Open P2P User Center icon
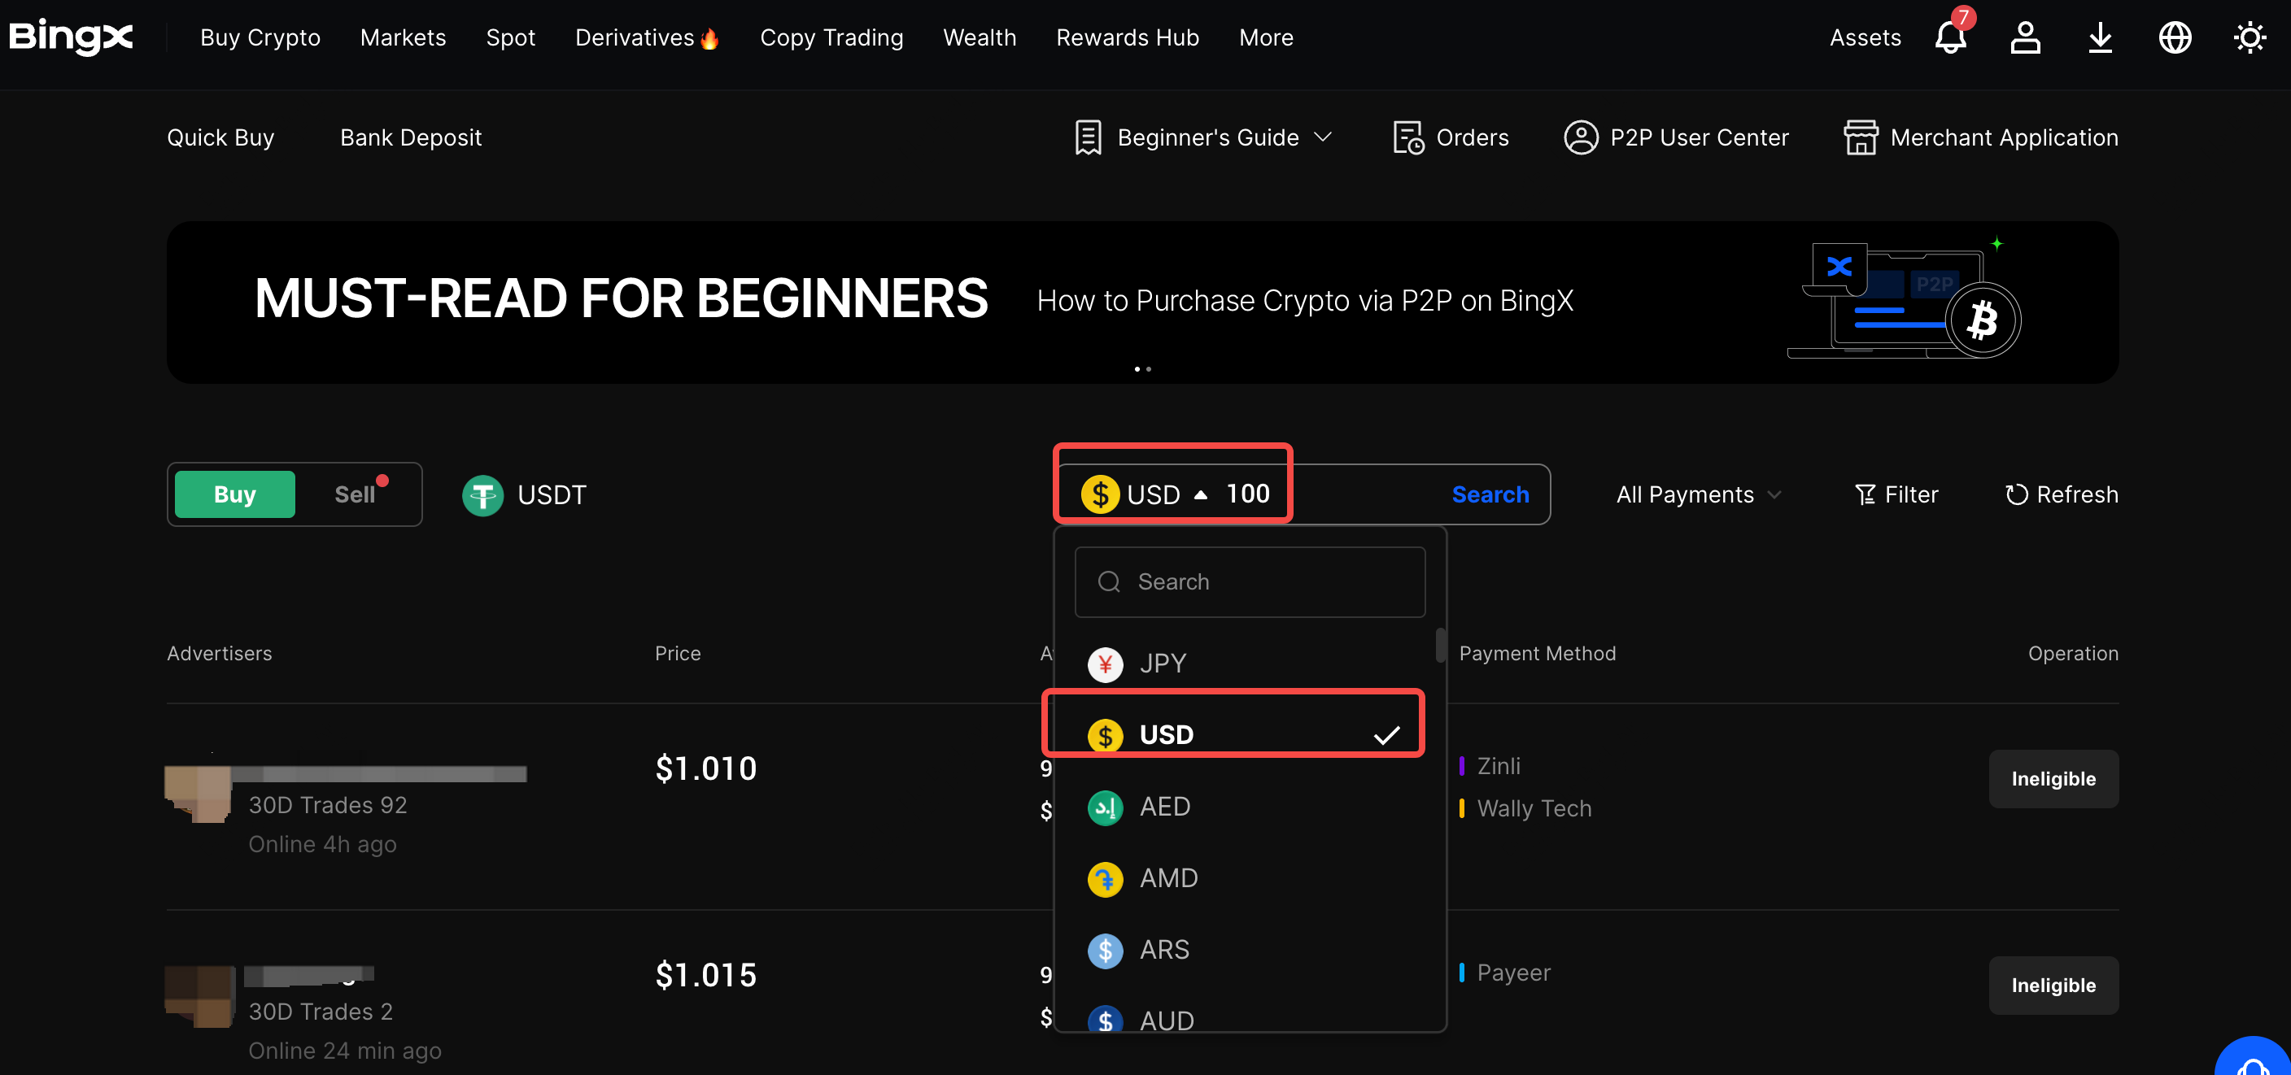 point(1581,137)
